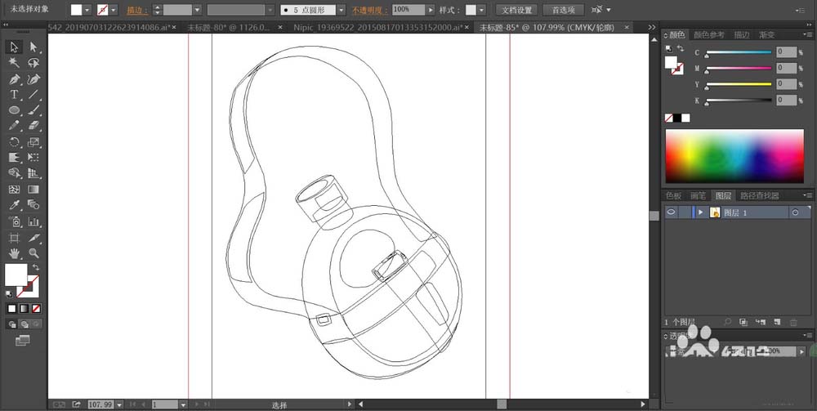Screen dimensions: 817x411
Task: Select the Slice tool
Action: pos(33,238)
